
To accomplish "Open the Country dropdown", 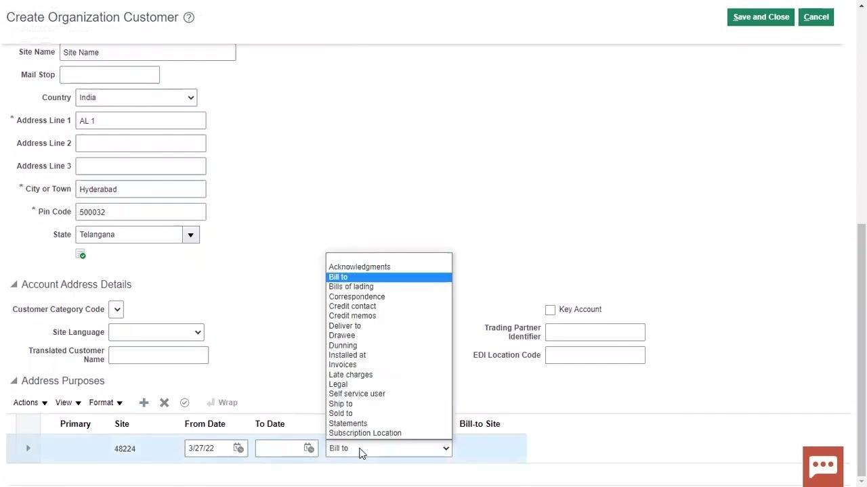I will pos(136,97).
